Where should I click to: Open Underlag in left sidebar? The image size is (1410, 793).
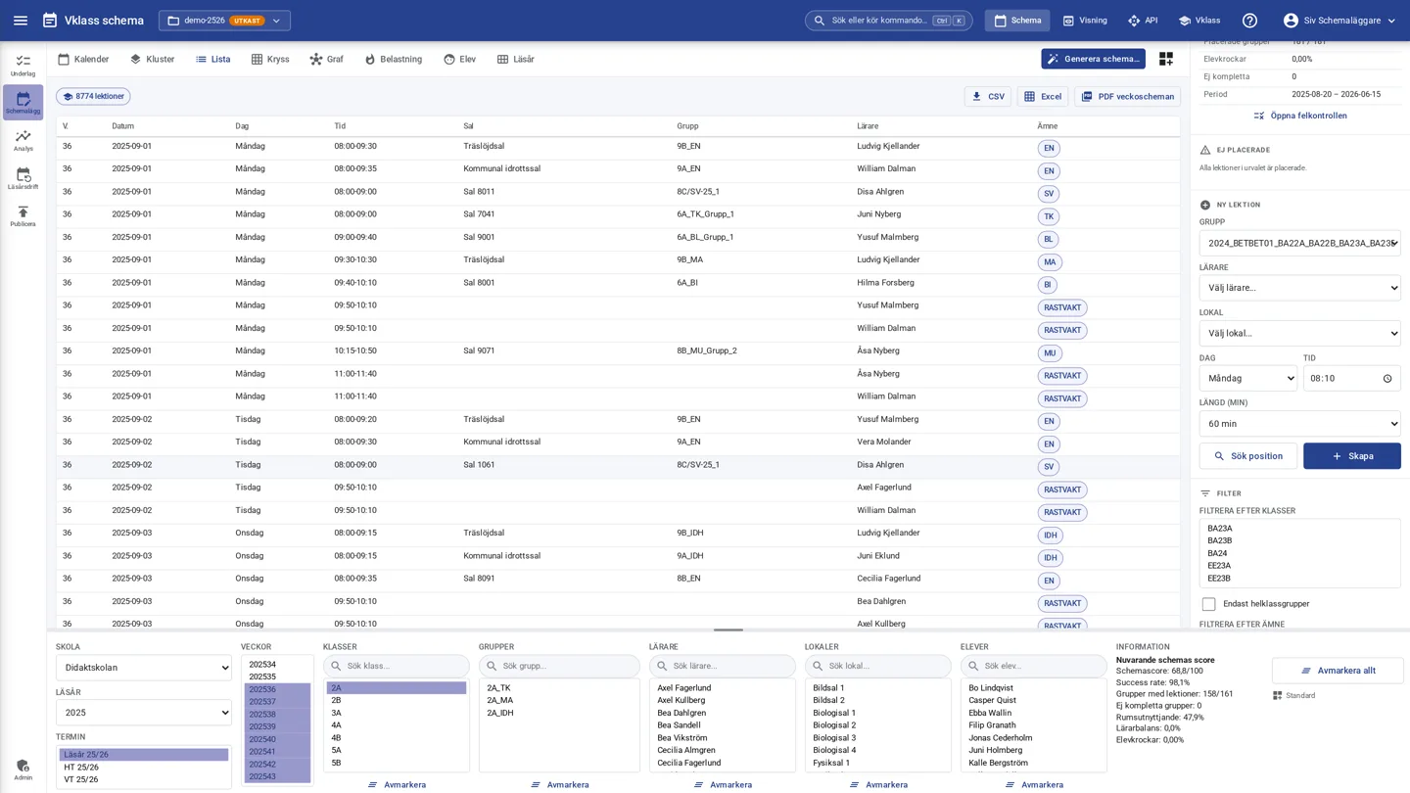pos(23,66)
